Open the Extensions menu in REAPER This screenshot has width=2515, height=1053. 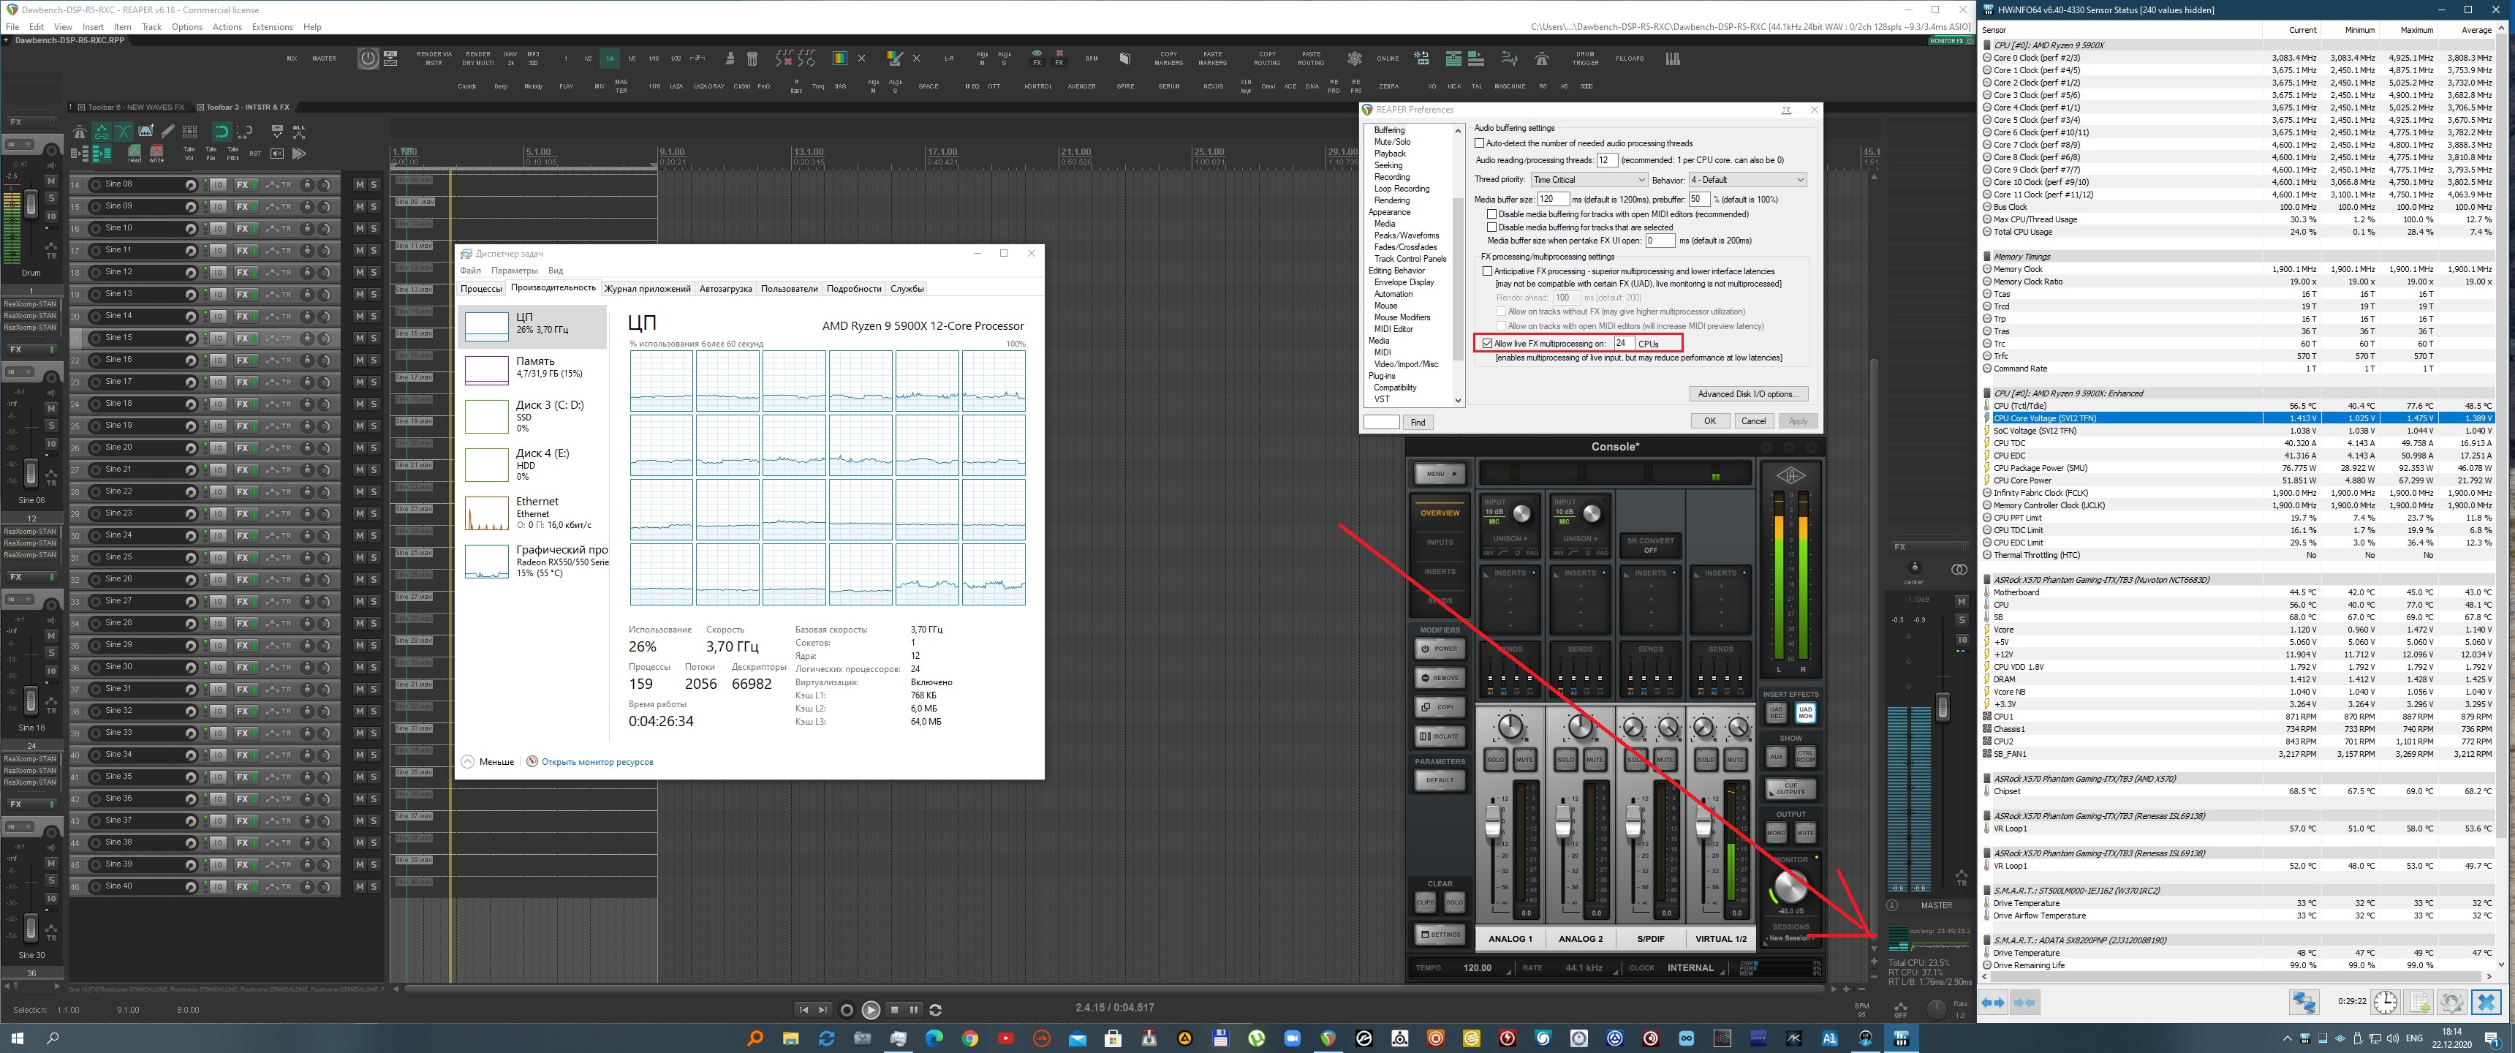tap(271, 27)
